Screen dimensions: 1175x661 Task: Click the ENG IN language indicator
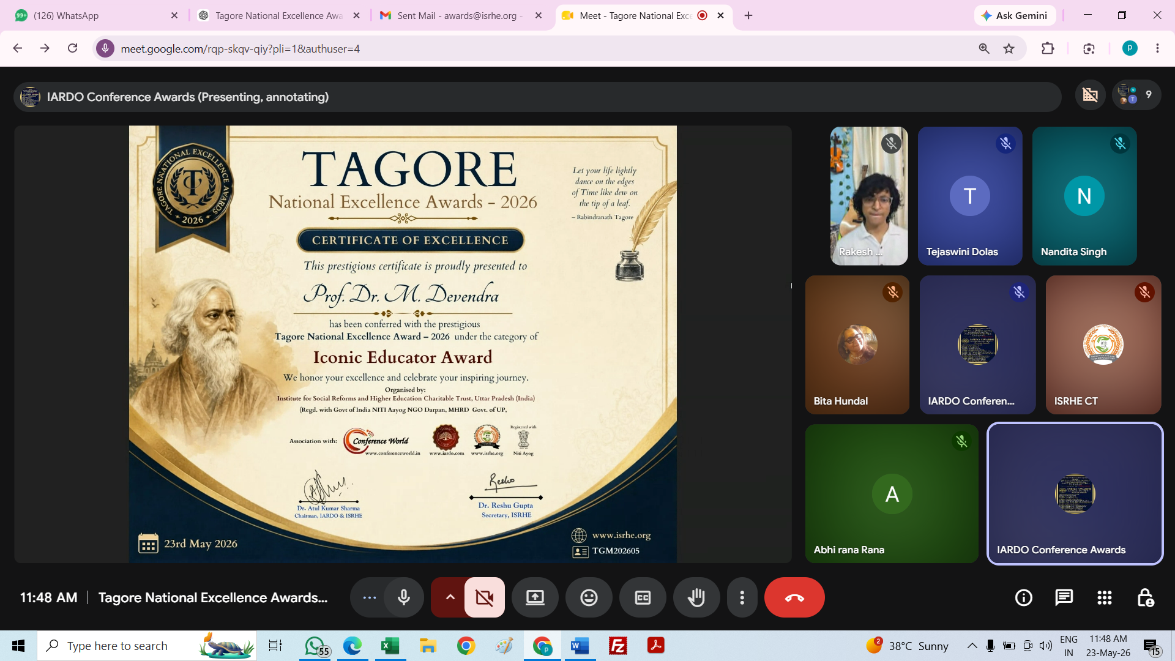1069,646
